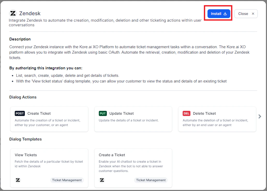Click the Dialog Templates section heading
Screen dimensions: 267x191
(25, 139)
